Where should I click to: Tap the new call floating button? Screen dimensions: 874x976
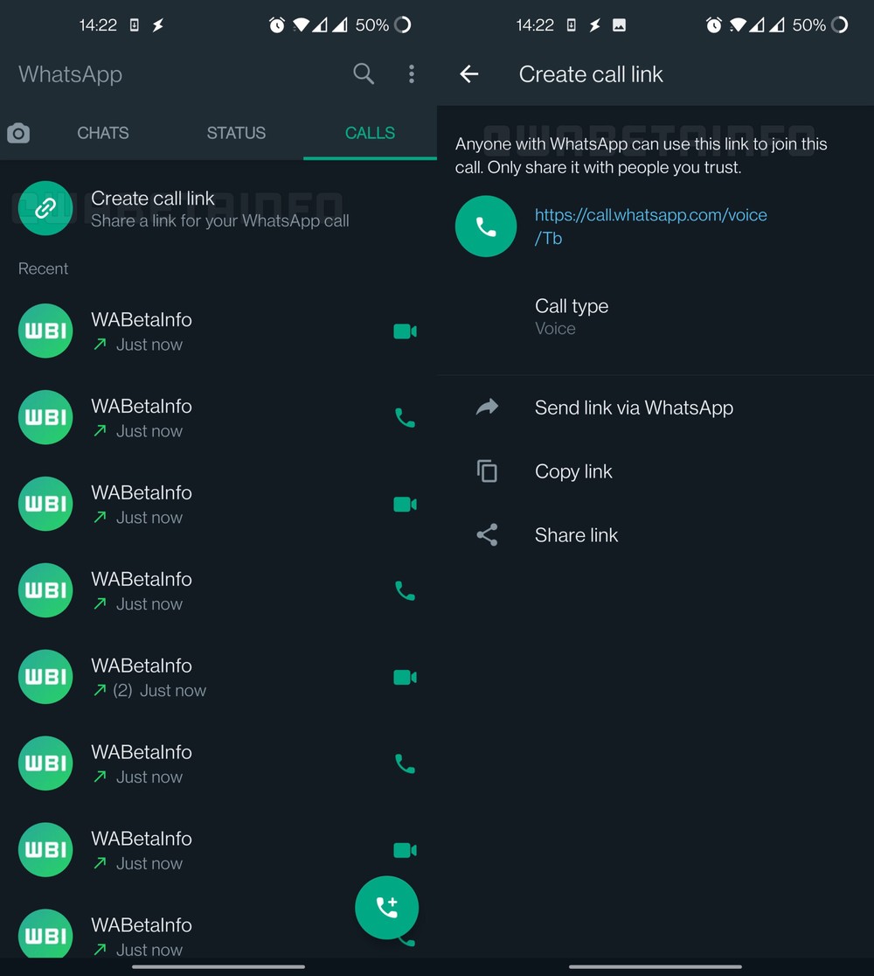click(386, 908)
